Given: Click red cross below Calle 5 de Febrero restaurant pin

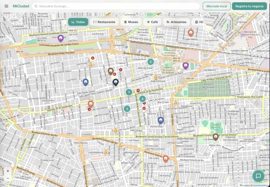Looking at the screenshot, I should [89, 109].
